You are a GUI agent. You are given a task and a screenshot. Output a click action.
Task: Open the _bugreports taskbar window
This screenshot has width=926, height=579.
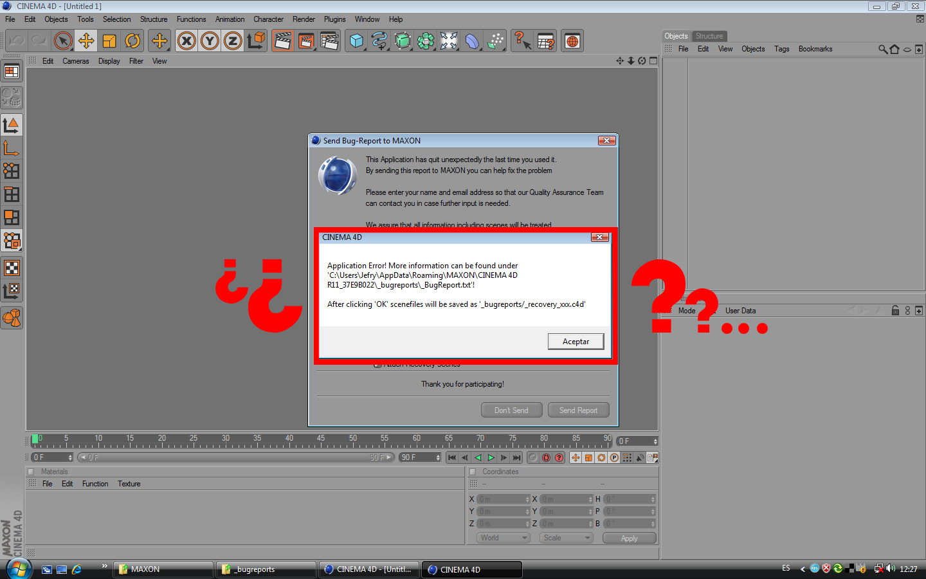click(x=266, y=569)
